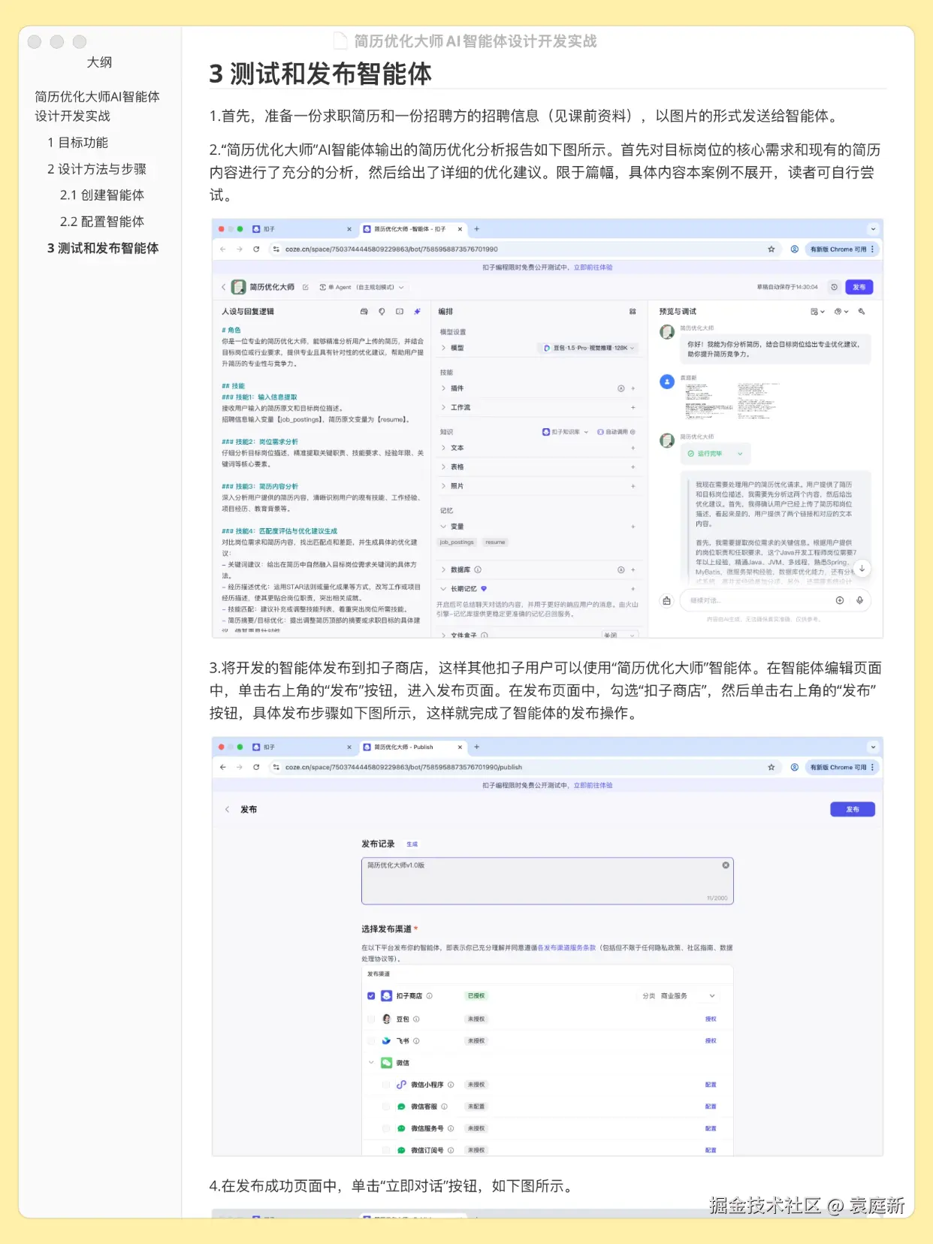Screen dimensions: 933x1244
Task: Open the 各发布渠道服务条款 link
Action: (x=566, y=948)
